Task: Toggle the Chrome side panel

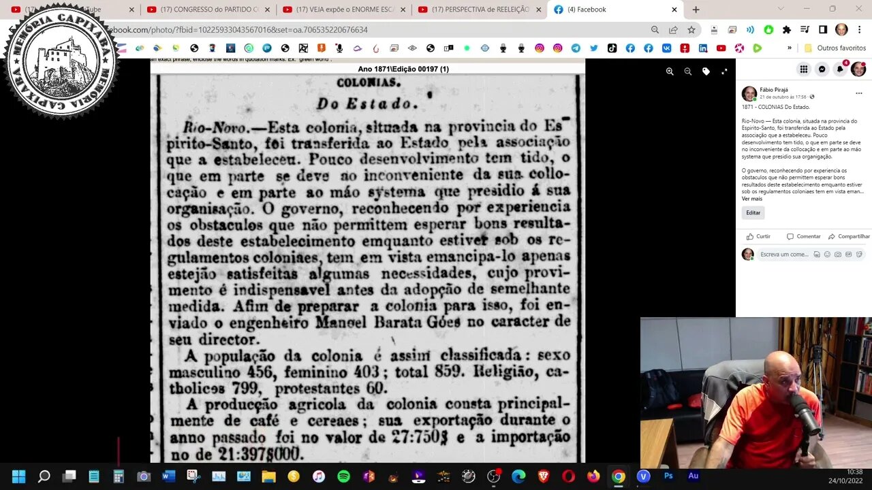Action: pyautogui.click(x=823, y=30)
